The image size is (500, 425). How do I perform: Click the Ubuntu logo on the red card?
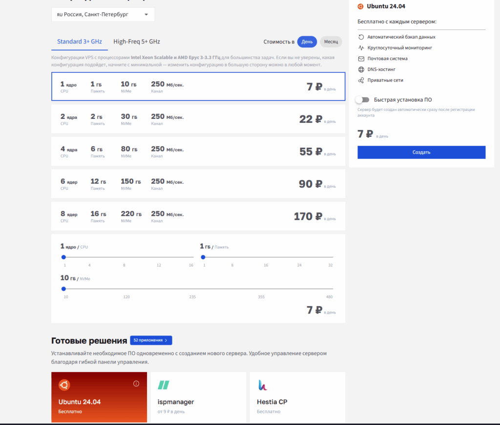(x=64, y=385)
